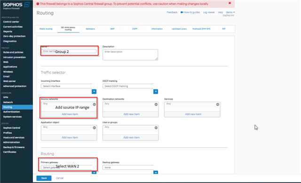Image resolution: width=301 pixels, height=183 pixels.
Task: Add new item to Services
Action: coord(193,114)
